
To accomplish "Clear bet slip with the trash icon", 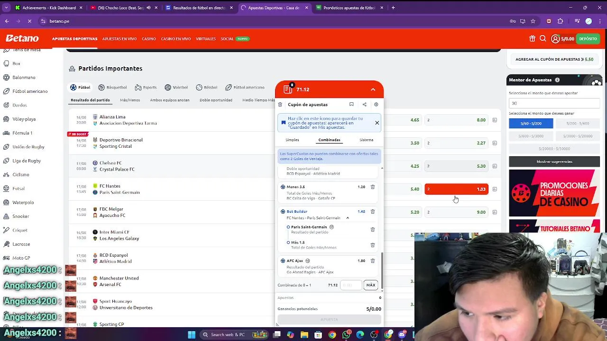I will pos(280,105).
